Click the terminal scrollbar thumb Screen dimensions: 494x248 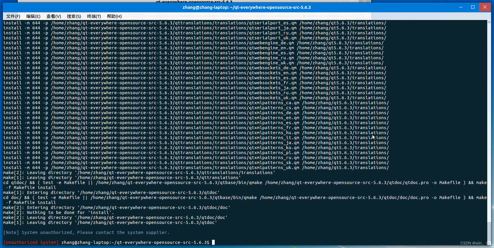point(489,232)
